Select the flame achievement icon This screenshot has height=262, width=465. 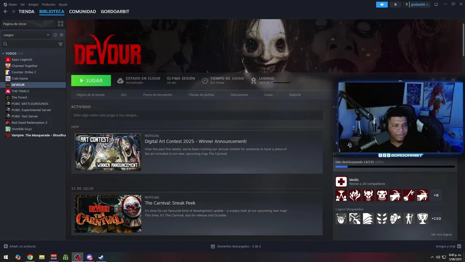(355, 195)
